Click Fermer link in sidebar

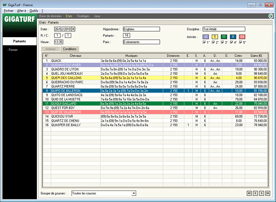click(x=13, y=50)
